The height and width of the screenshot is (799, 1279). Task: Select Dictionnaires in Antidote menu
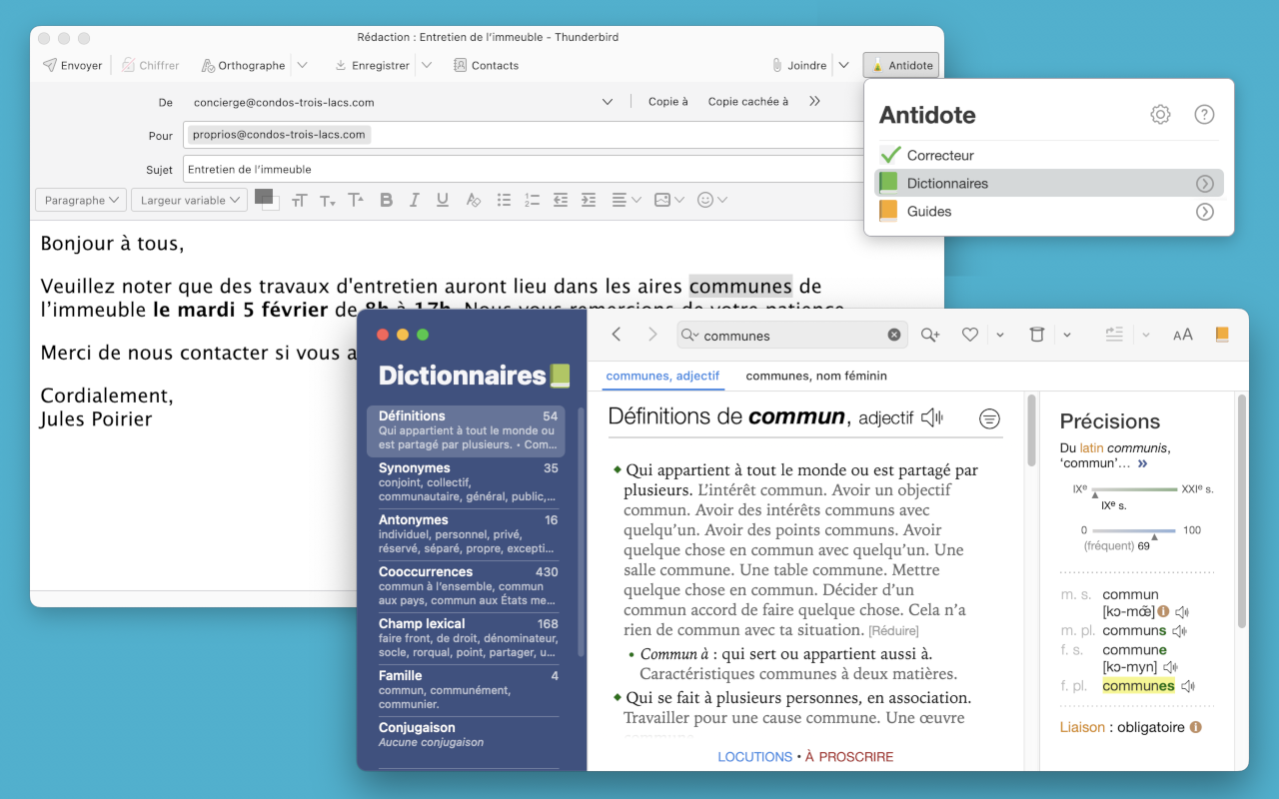point(1049,183)
